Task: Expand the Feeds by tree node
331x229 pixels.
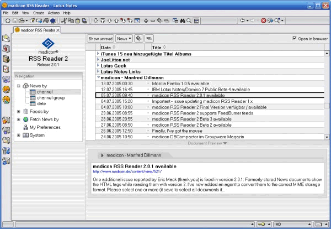Action: (x=19, y=111)
